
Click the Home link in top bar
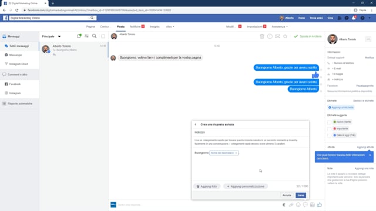pyautogui.click(x=301, y=18)
